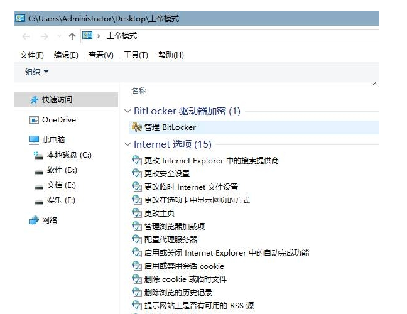
Task: Select OneDrive in the sidebar
Action: tap(59, 120)
